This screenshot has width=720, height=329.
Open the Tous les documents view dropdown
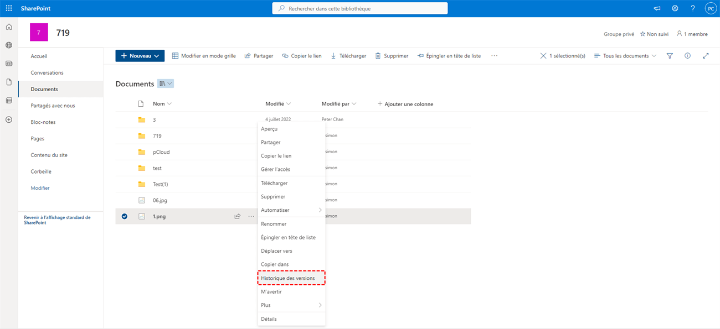click(x=625, y=56)
